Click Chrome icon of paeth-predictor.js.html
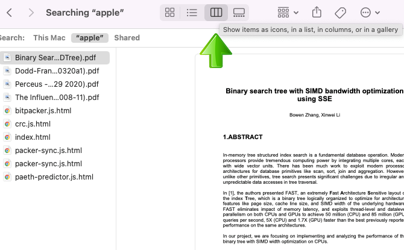 coord(7,177)
